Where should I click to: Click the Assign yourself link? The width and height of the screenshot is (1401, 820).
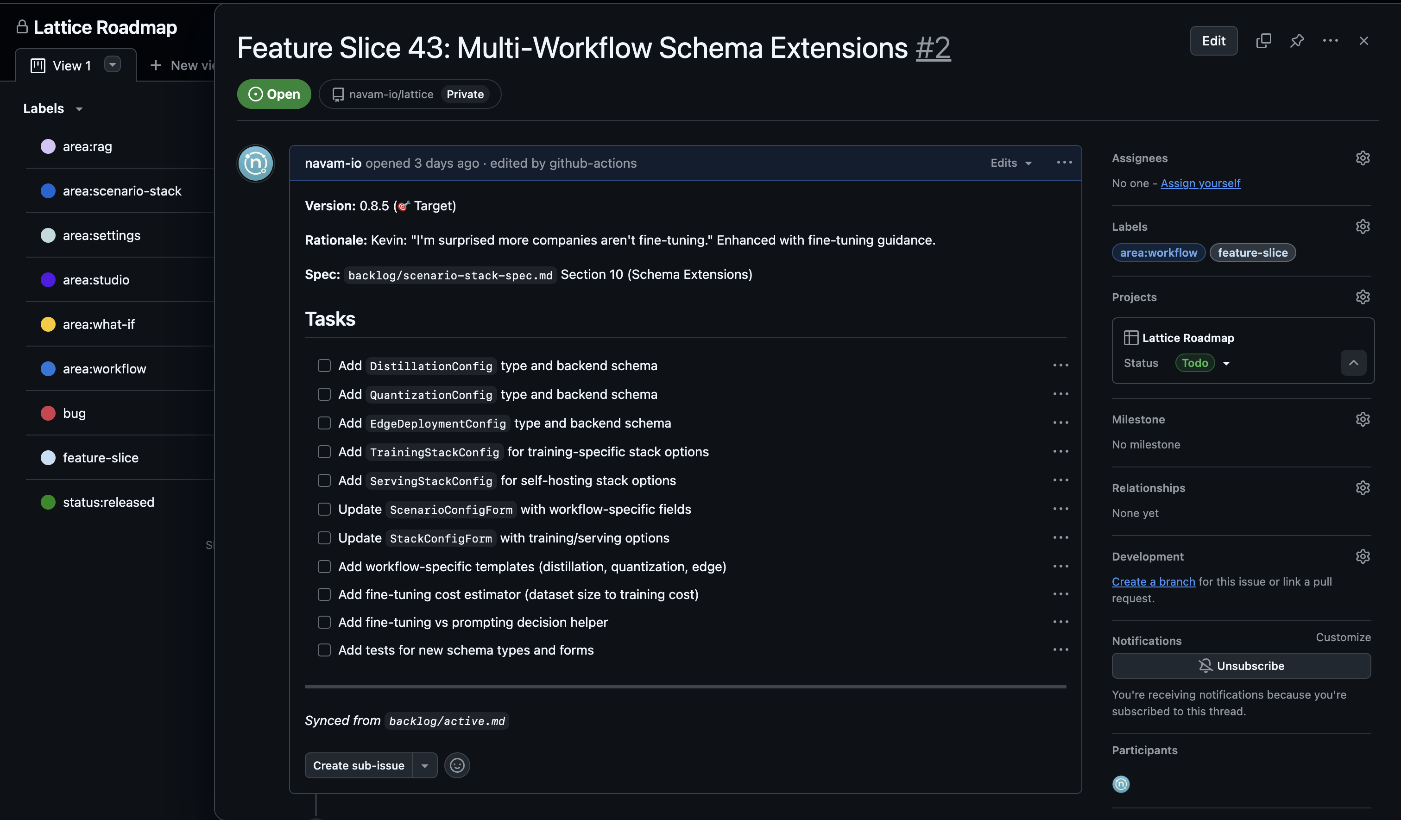click(x=1200, y=183)
